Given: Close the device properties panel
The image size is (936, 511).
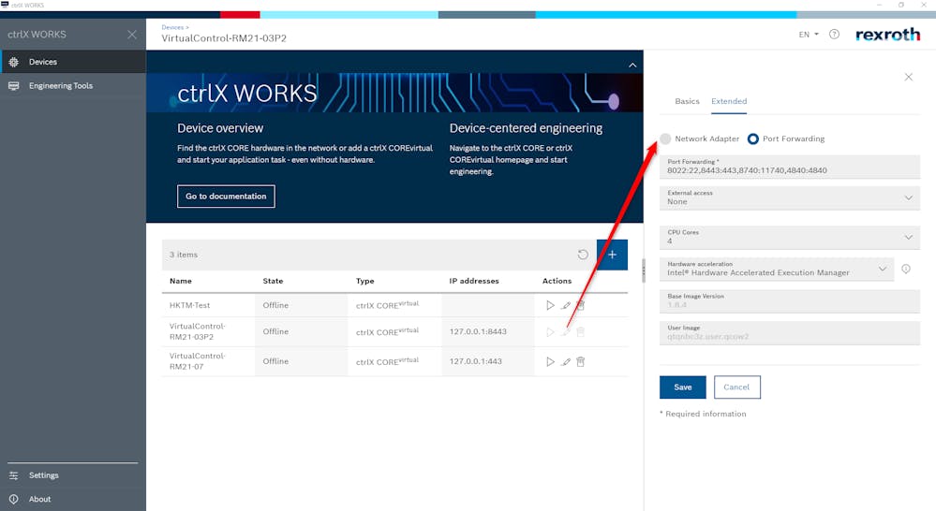Looking at the screenshot, I should coord(908,77).
